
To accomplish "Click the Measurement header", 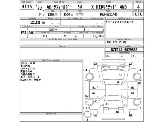I will (x=124, y=53).
